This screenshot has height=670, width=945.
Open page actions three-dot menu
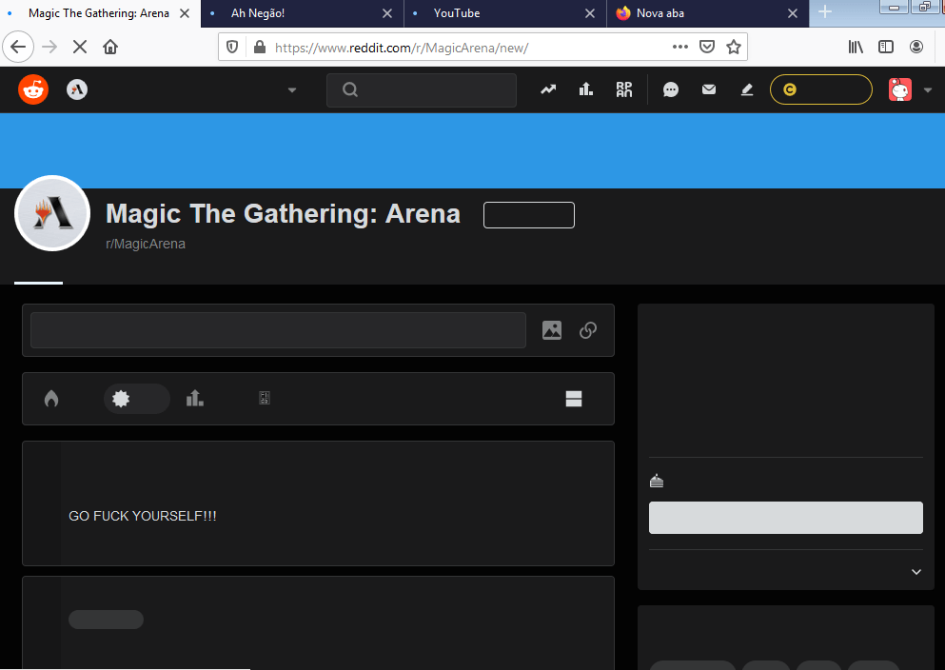click(x=680, y=47)
